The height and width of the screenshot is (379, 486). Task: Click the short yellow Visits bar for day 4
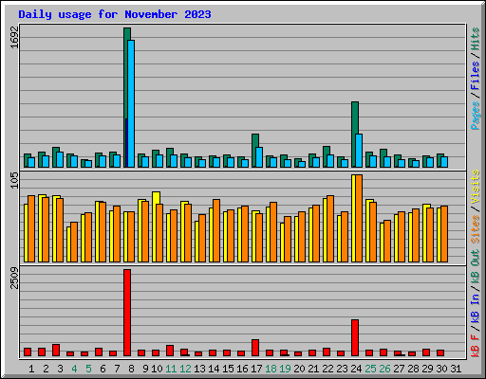68,244
